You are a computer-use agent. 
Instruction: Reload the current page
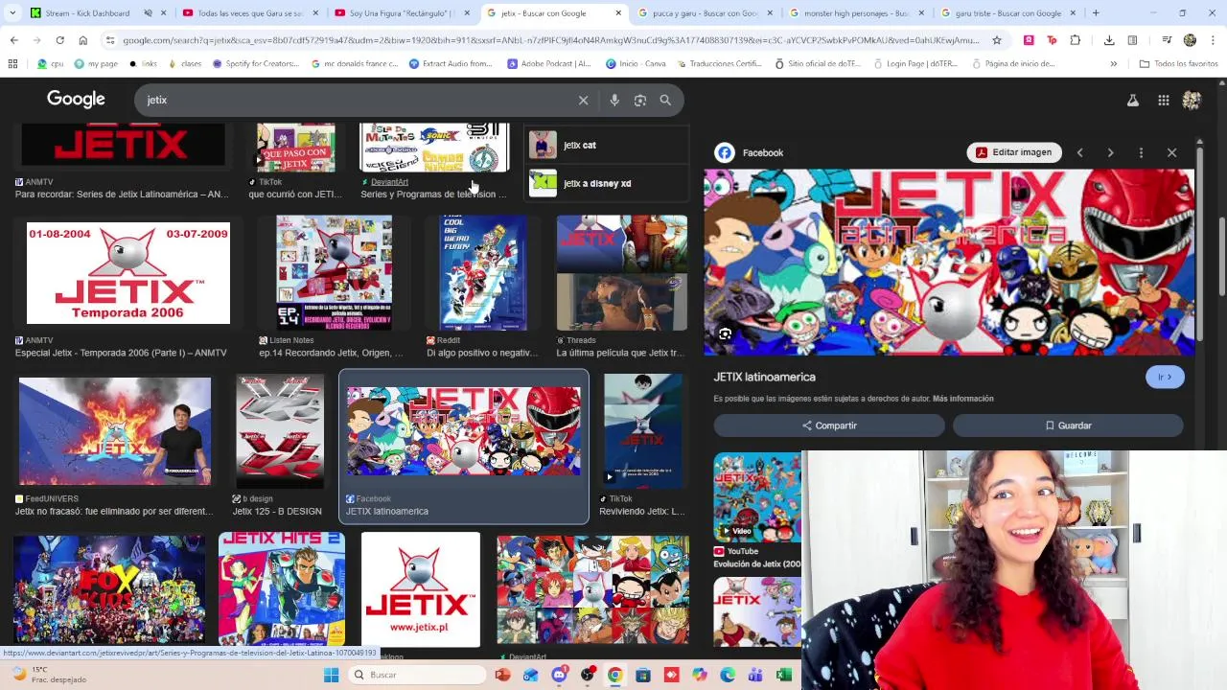pos(59,40)
